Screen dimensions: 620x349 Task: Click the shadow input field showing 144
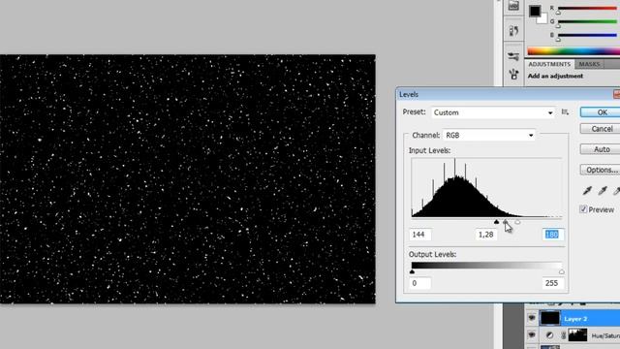coord(419,235)
